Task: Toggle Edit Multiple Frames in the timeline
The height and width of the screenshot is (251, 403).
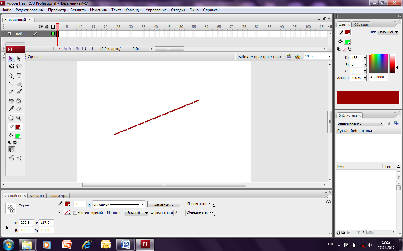Action: [x=77, y=49]
